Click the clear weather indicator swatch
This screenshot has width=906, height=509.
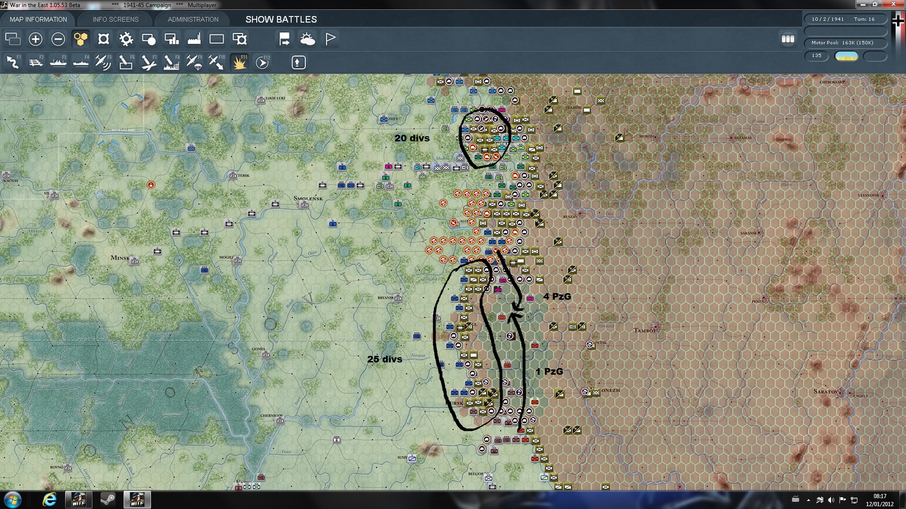(x=847, y=56)
